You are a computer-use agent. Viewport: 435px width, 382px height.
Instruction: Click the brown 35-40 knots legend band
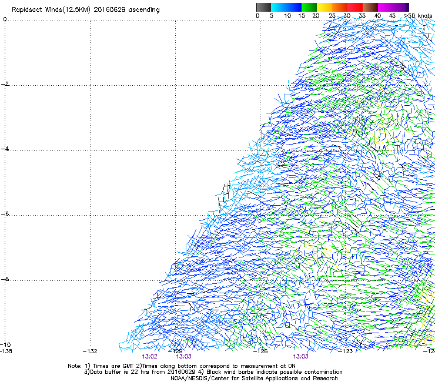click(370, 7)
